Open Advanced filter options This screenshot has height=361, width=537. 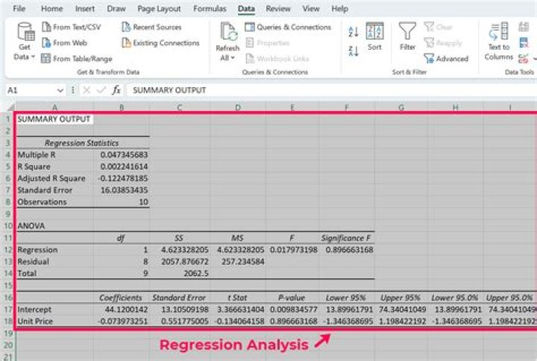pyautogui.click(x=446, y=59)
